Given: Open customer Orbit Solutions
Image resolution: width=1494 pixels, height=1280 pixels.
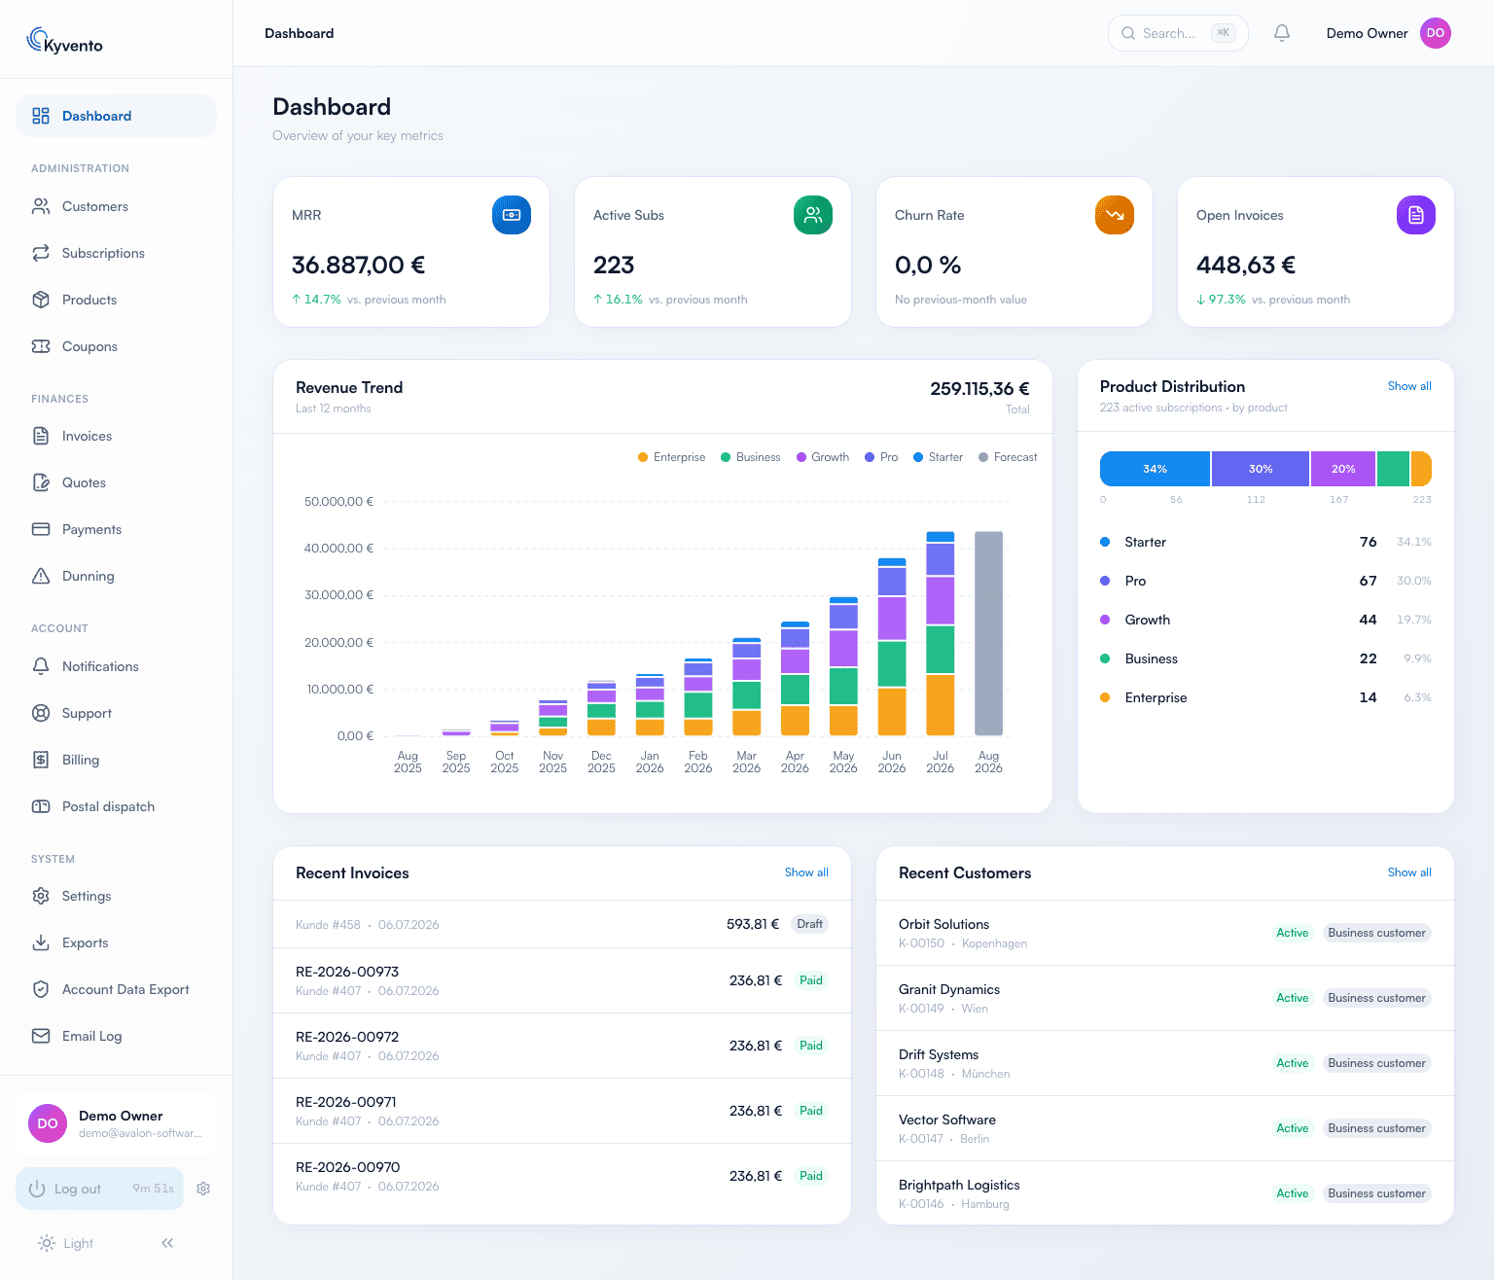Looking at the screenshot, I should 1165,933.
